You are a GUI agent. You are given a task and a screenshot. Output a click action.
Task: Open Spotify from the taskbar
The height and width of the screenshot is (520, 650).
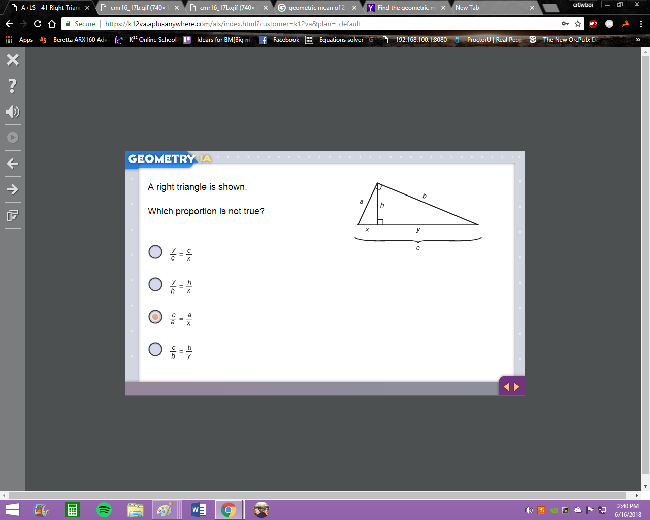pyautogui.click(x=104, y=510)
